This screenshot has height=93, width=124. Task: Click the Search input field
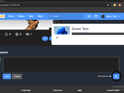(x=65, y=16)
